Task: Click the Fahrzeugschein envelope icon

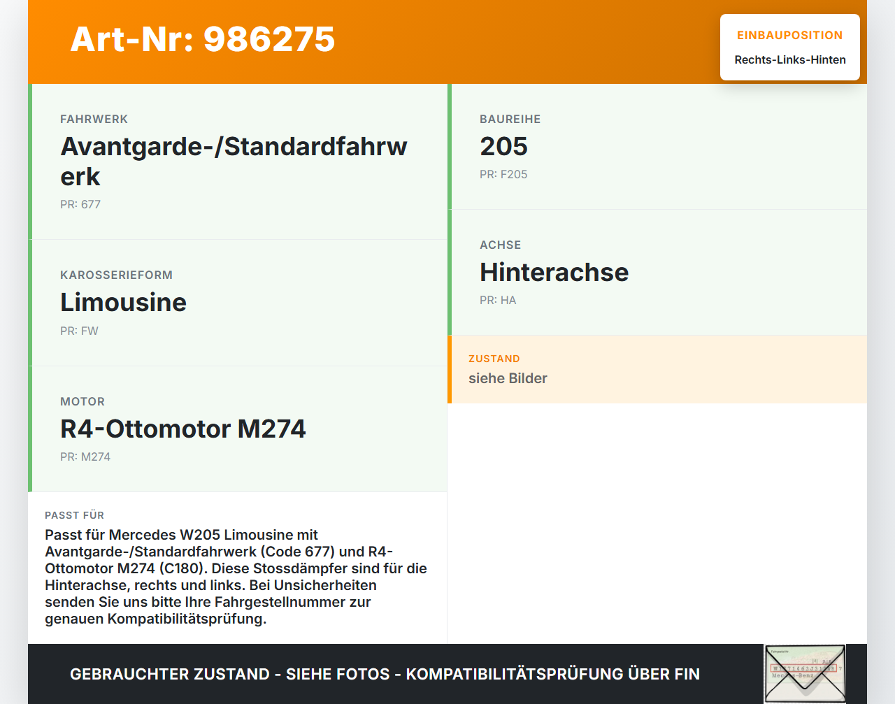Action: (x=805, y=673)
